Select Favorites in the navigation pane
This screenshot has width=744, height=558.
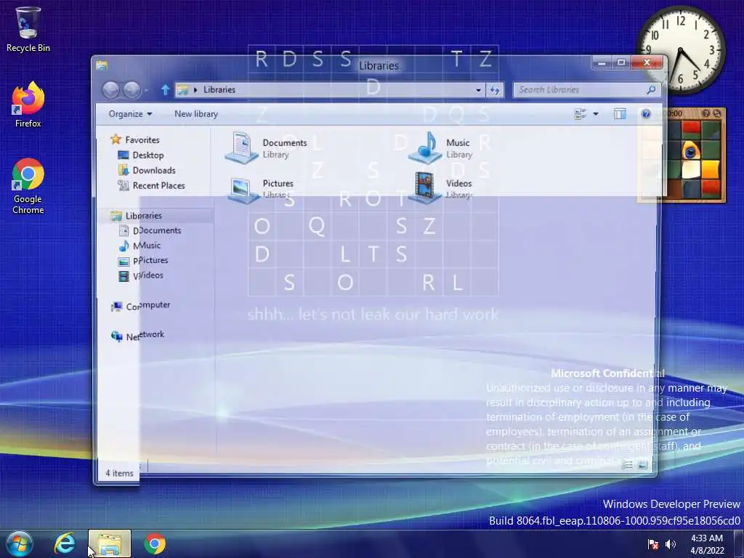[x=135, y=139]
